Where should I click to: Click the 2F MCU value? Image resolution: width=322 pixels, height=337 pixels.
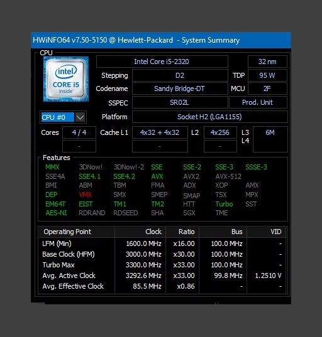267,88
